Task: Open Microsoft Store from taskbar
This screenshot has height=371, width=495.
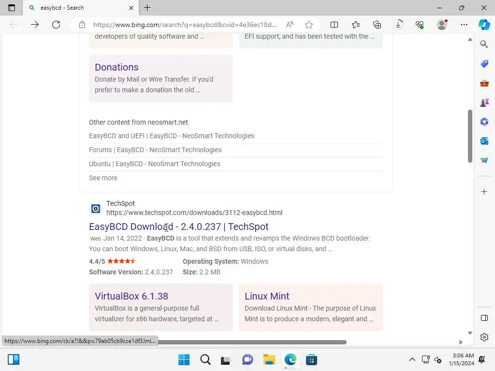Action: (311, 359)
